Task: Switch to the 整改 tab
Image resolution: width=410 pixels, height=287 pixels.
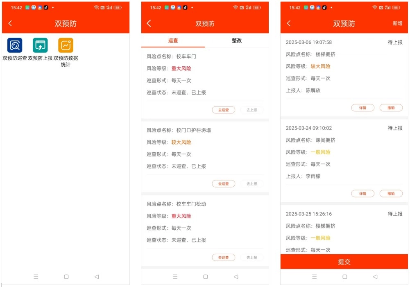Action: click(237, 41)
